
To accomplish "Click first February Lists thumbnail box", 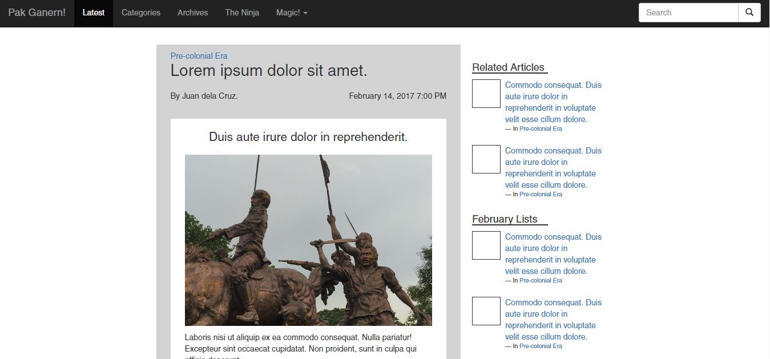I will click(486, 245).
